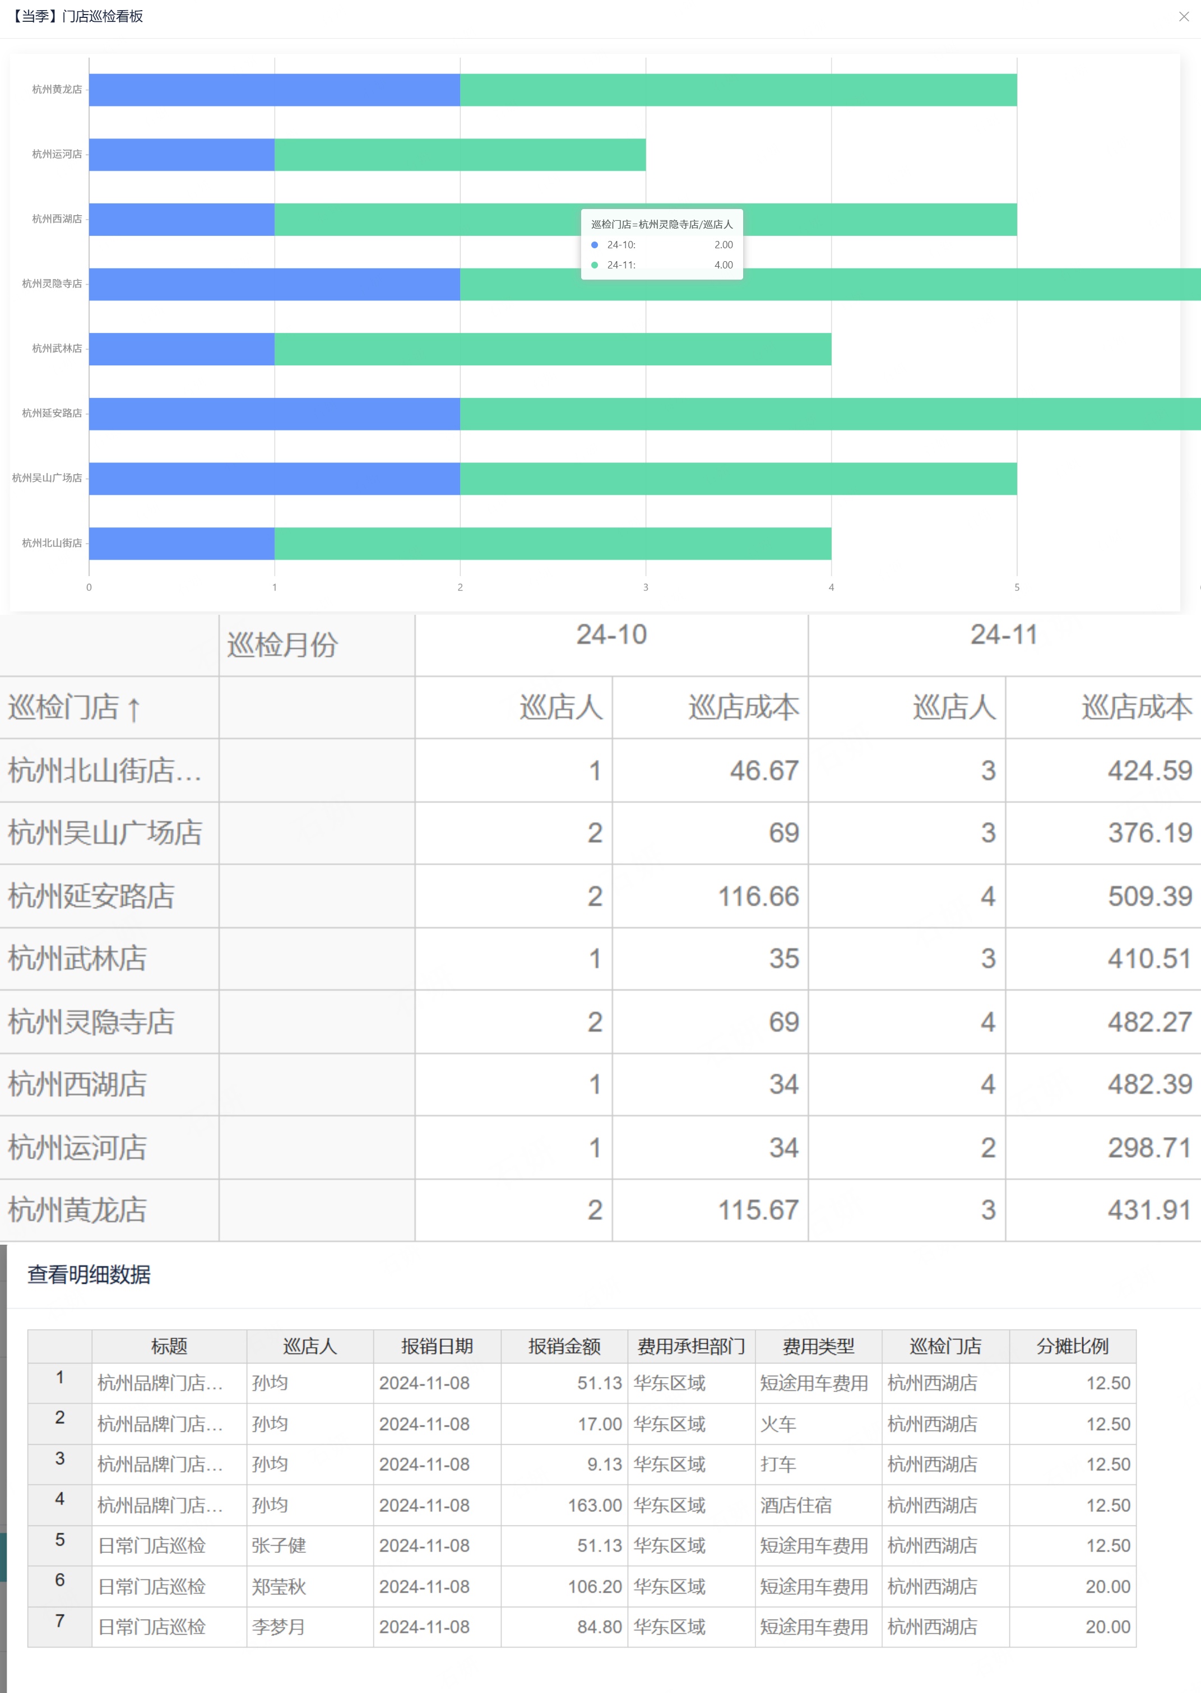
Task: Click inspector name 郑莹秋
Action: point(279,1587)
